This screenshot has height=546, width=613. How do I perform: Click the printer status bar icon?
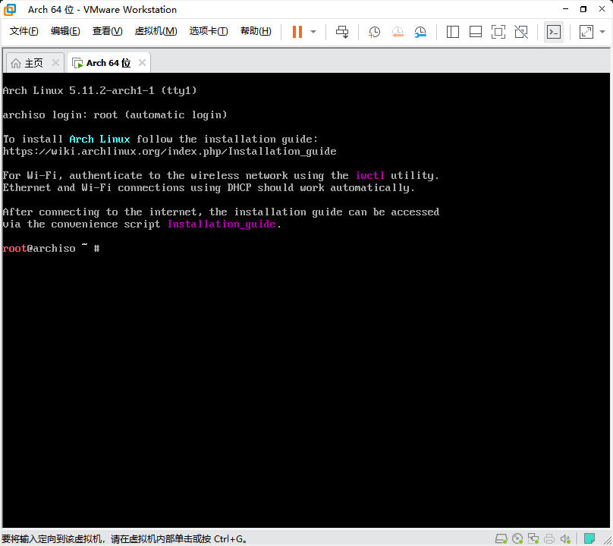tap(549, 538)
